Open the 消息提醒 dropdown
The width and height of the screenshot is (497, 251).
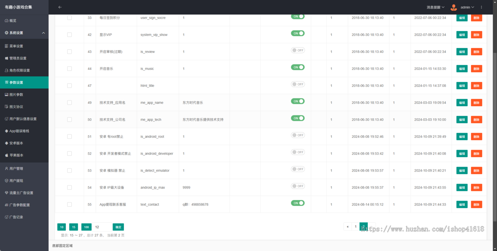click(x=435, y=7)
